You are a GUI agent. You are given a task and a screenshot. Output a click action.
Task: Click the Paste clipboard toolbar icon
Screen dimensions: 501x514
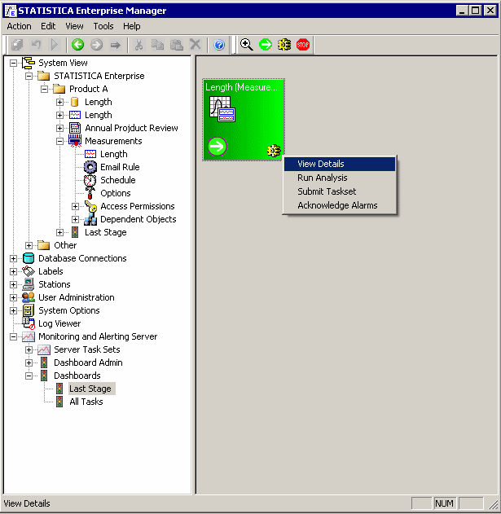pos(177,45)
